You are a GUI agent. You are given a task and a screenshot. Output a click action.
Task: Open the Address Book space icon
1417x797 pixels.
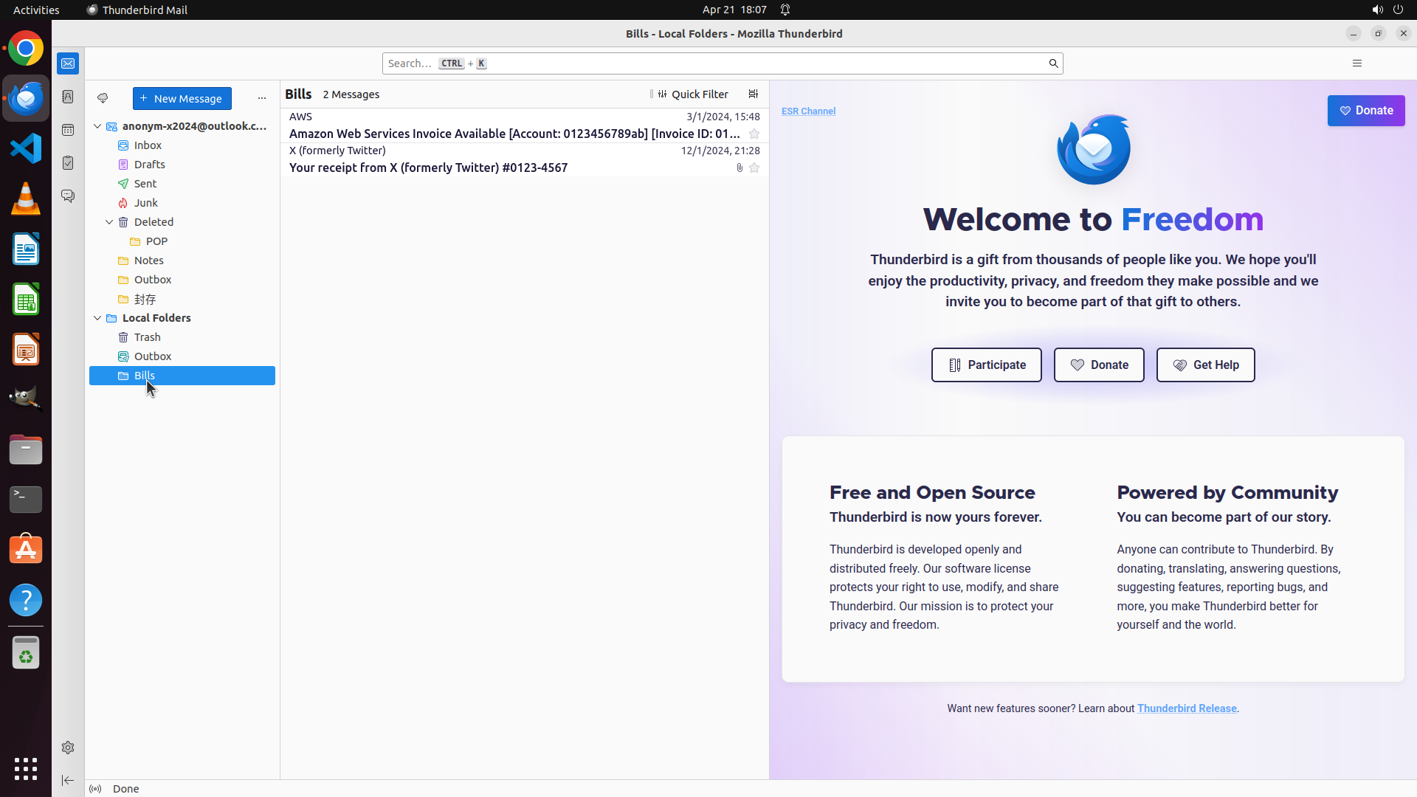(68, 97)
